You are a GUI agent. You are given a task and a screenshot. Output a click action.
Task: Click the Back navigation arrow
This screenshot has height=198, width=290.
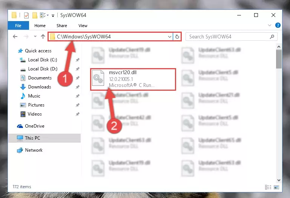coord(15,37)
